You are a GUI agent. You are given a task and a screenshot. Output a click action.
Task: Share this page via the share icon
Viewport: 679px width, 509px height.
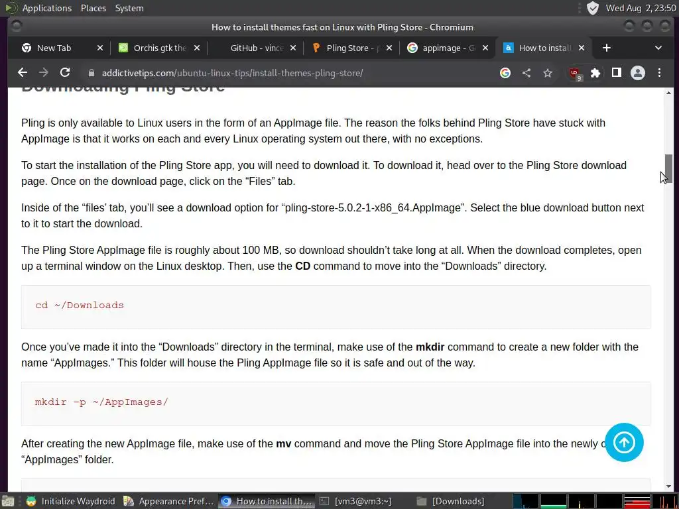click(526, 73)
